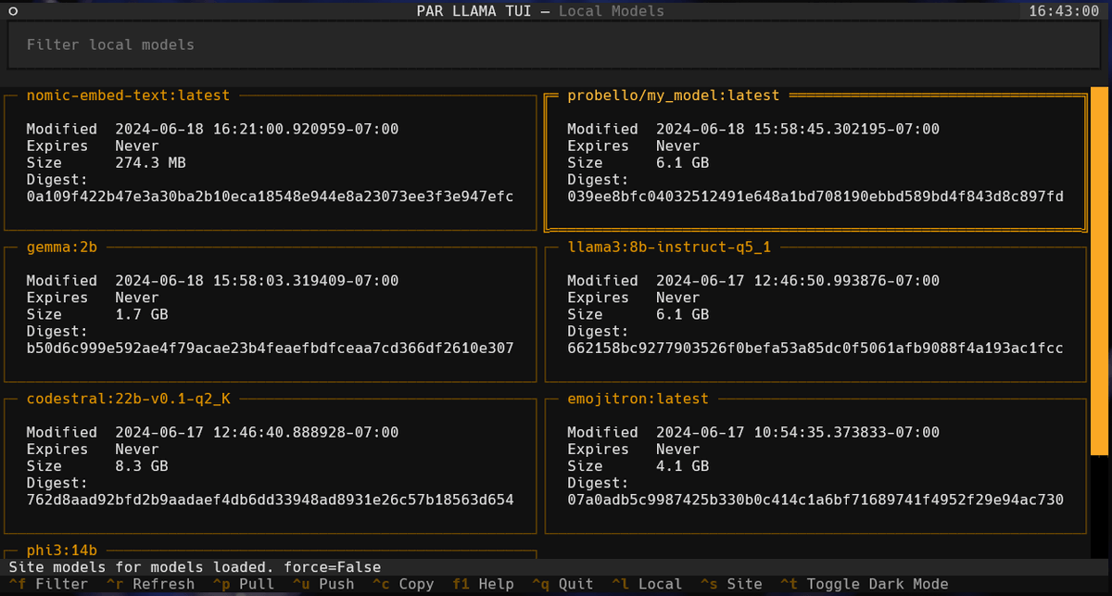Focus the Filter local models input
Screen dimensions: 1112x596
click(x=556, y=44)
